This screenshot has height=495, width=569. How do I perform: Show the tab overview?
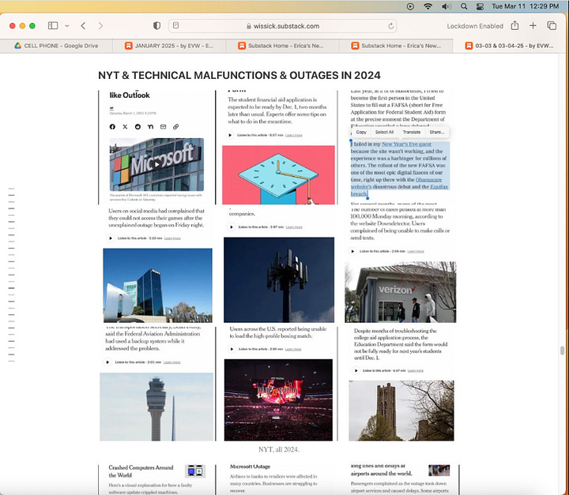point(552,25)
